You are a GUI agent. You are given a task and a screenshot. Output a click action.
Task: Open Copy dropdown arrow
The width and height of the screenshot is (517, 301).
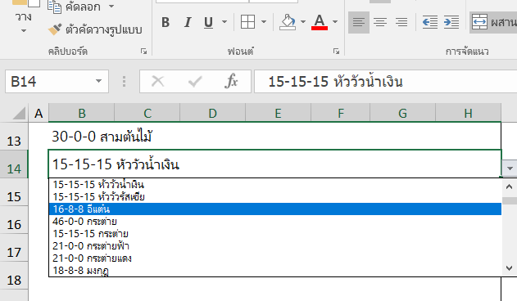pos(111,7)
